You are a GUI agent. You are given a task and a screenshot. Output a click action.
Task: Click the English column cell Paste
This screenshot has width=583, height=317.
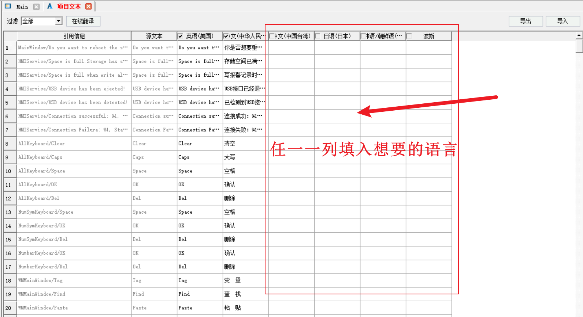pyautogui.click(x=200, y=308)
